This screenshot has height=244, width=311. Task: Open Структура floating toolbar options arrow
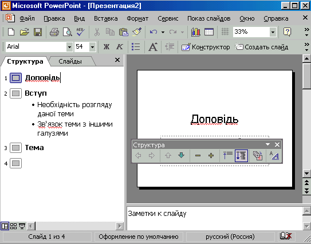click(x=267, y=144)
